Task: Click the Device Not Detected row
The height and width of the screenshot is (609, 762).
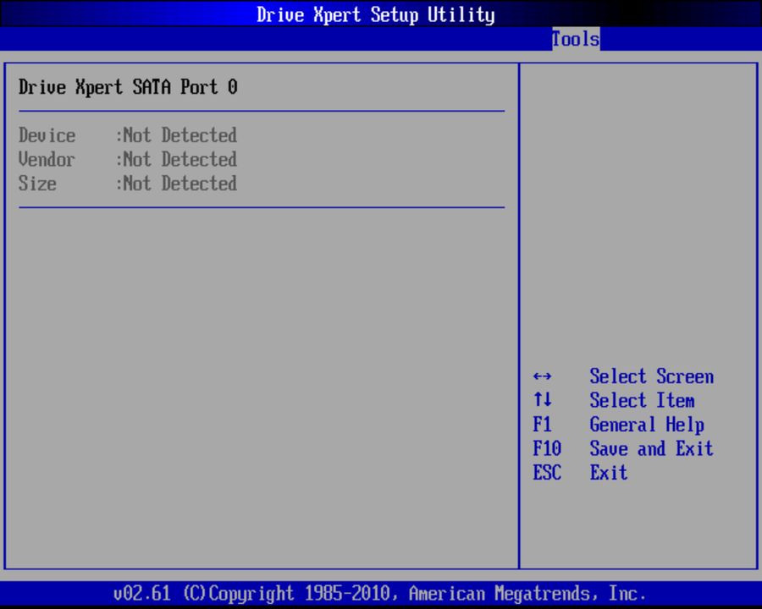Action: pyautogui.click(x=128, y=135)
